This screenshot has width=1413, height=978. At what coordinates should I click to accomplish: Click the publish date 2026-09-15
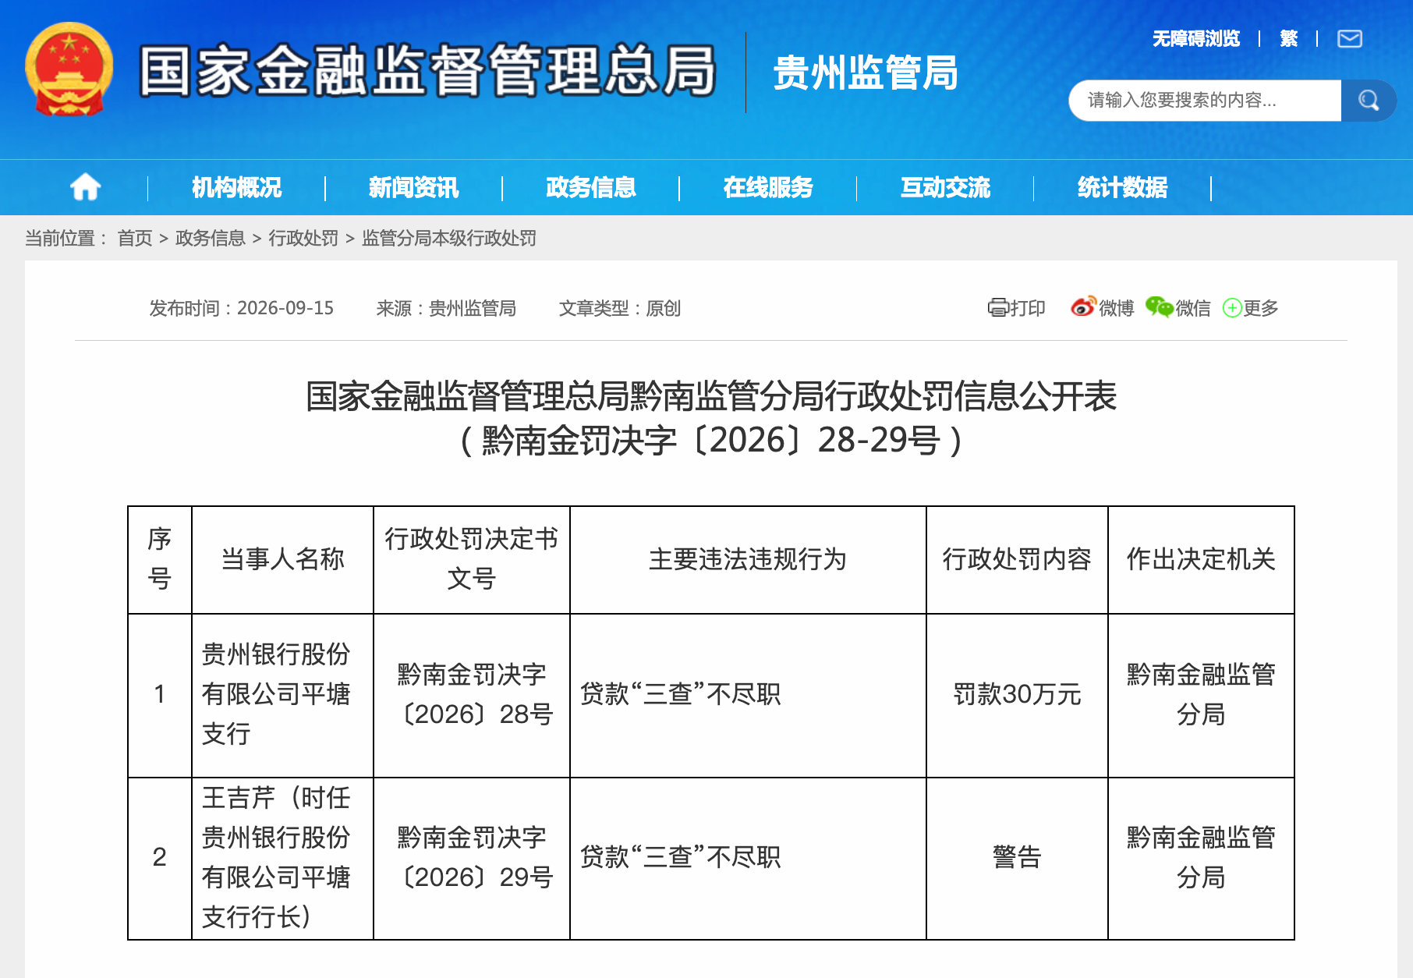[285, 308]
